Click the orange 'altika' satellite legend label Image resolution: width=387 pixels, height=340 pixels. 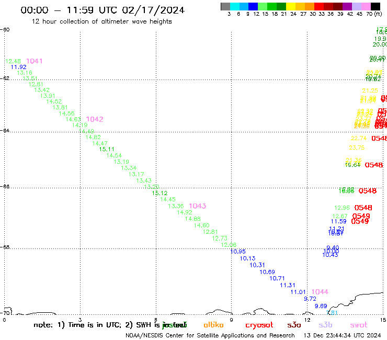(213, 325)
